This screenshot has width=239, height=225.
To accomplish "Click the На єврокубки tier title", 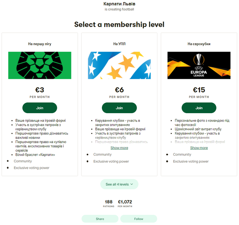I will click(199, 44).
